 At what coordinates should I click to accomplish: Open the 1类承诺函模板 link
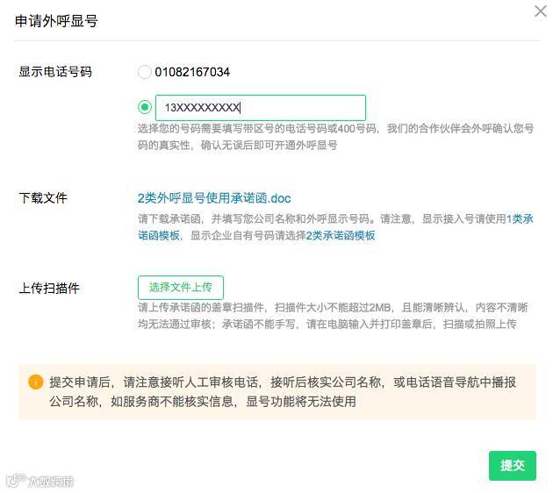coord(521,218)
